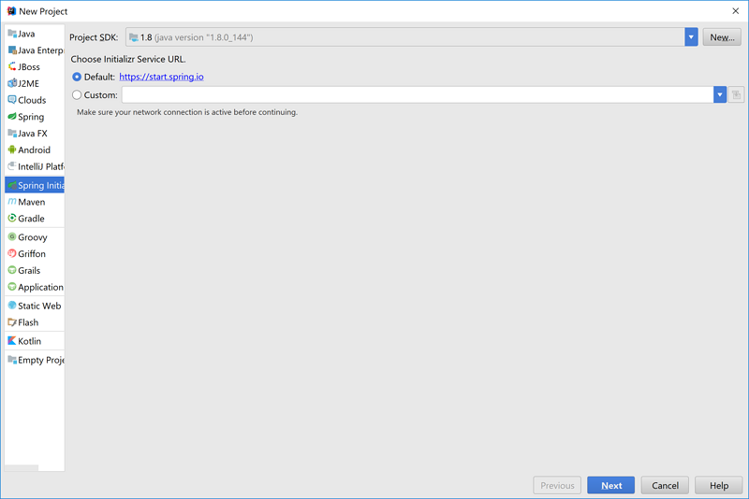Select the Java project type icon

point(12,34)
